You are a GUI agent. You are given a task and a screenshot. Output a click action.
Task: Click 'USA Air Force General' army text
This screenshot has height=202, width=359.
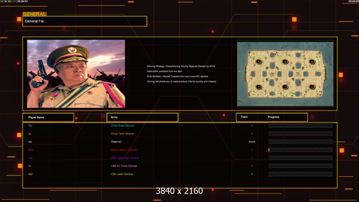click(124, 166)
